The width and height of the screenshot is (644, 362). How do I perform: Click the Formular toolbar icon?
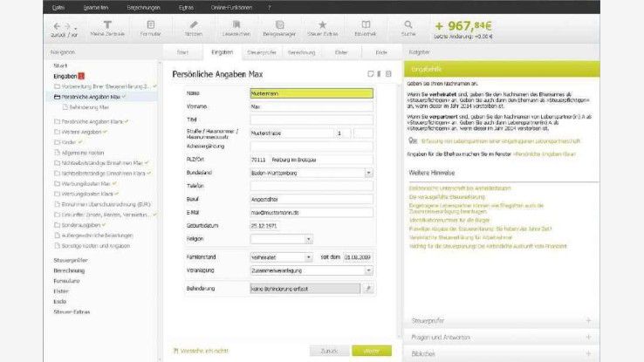click(x=151, y=29)
